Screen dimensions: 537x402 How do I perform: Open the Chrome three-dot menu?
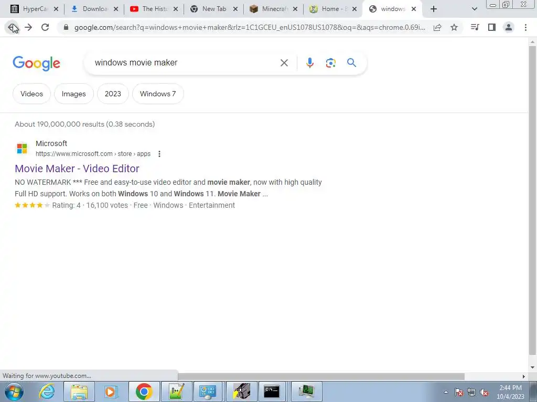point(525,27)
